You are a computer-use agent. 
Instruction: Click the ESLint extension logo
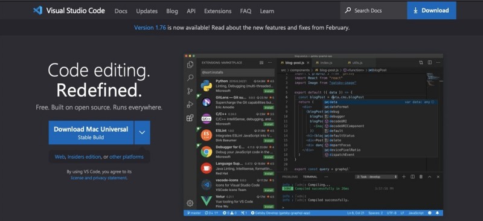click(x=206, y=135)
